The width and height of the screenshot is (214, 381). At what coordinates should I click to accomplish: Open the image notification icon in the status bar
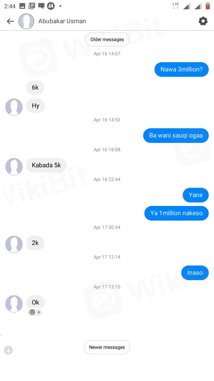tap(22, 6)
